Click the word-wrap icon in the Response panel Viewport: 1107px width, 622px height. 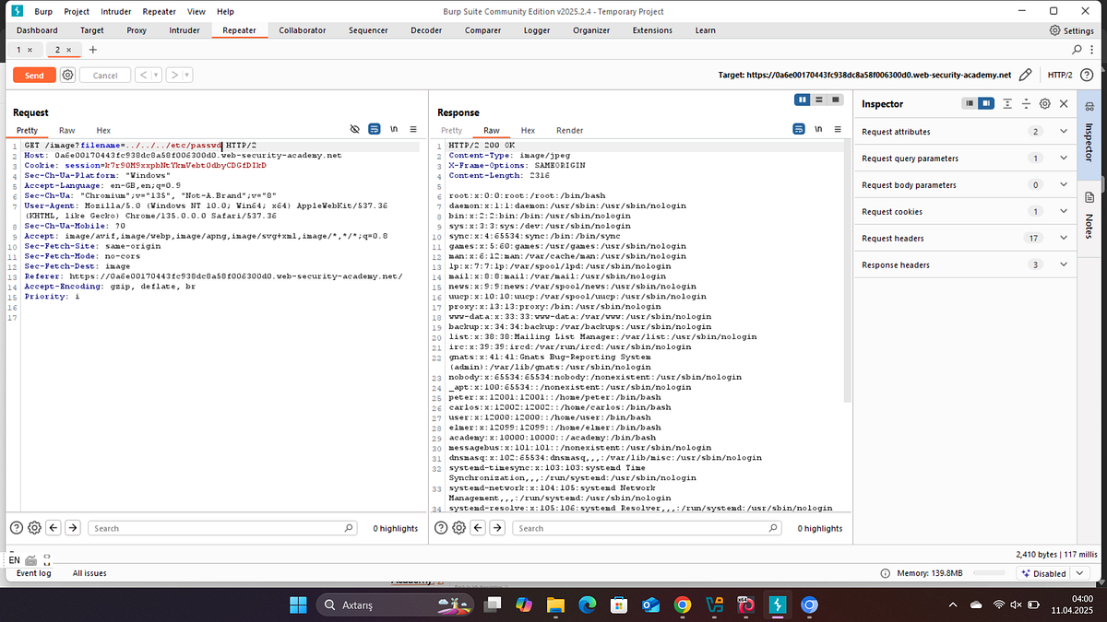point(798,129)
